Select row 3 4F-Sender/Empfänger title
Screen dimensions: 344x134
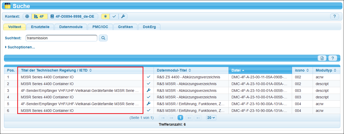click(x=80, y=91)
